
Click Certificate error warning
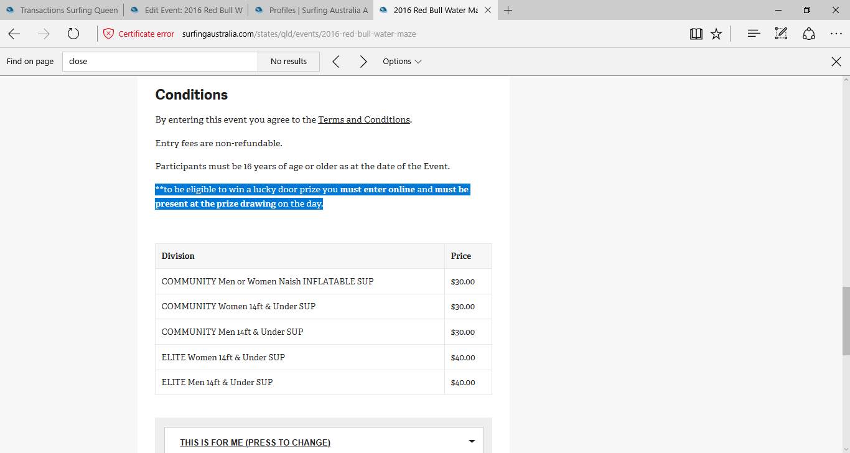(139, 34)
